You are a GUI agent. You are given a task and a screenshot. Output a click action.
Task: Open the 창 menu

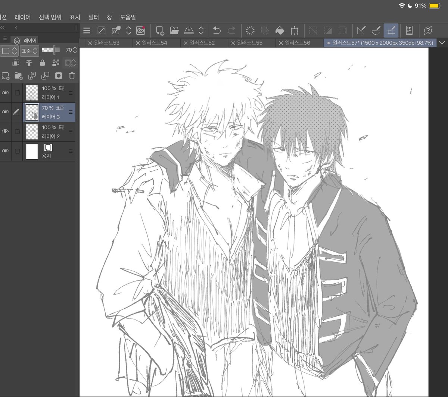click(x=109, y=17)
